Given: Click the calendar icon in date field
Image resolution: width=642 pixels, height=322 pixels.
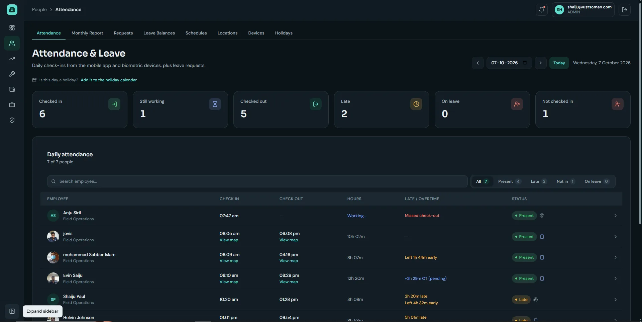Looking at the screenshot, I should (x=525, y=63).
